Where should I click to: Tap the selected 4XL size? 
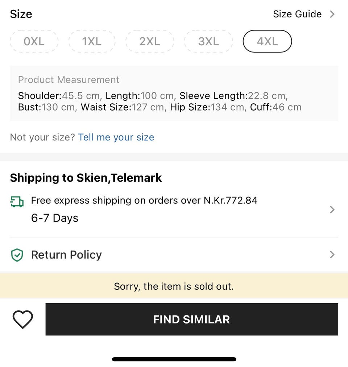267,41
